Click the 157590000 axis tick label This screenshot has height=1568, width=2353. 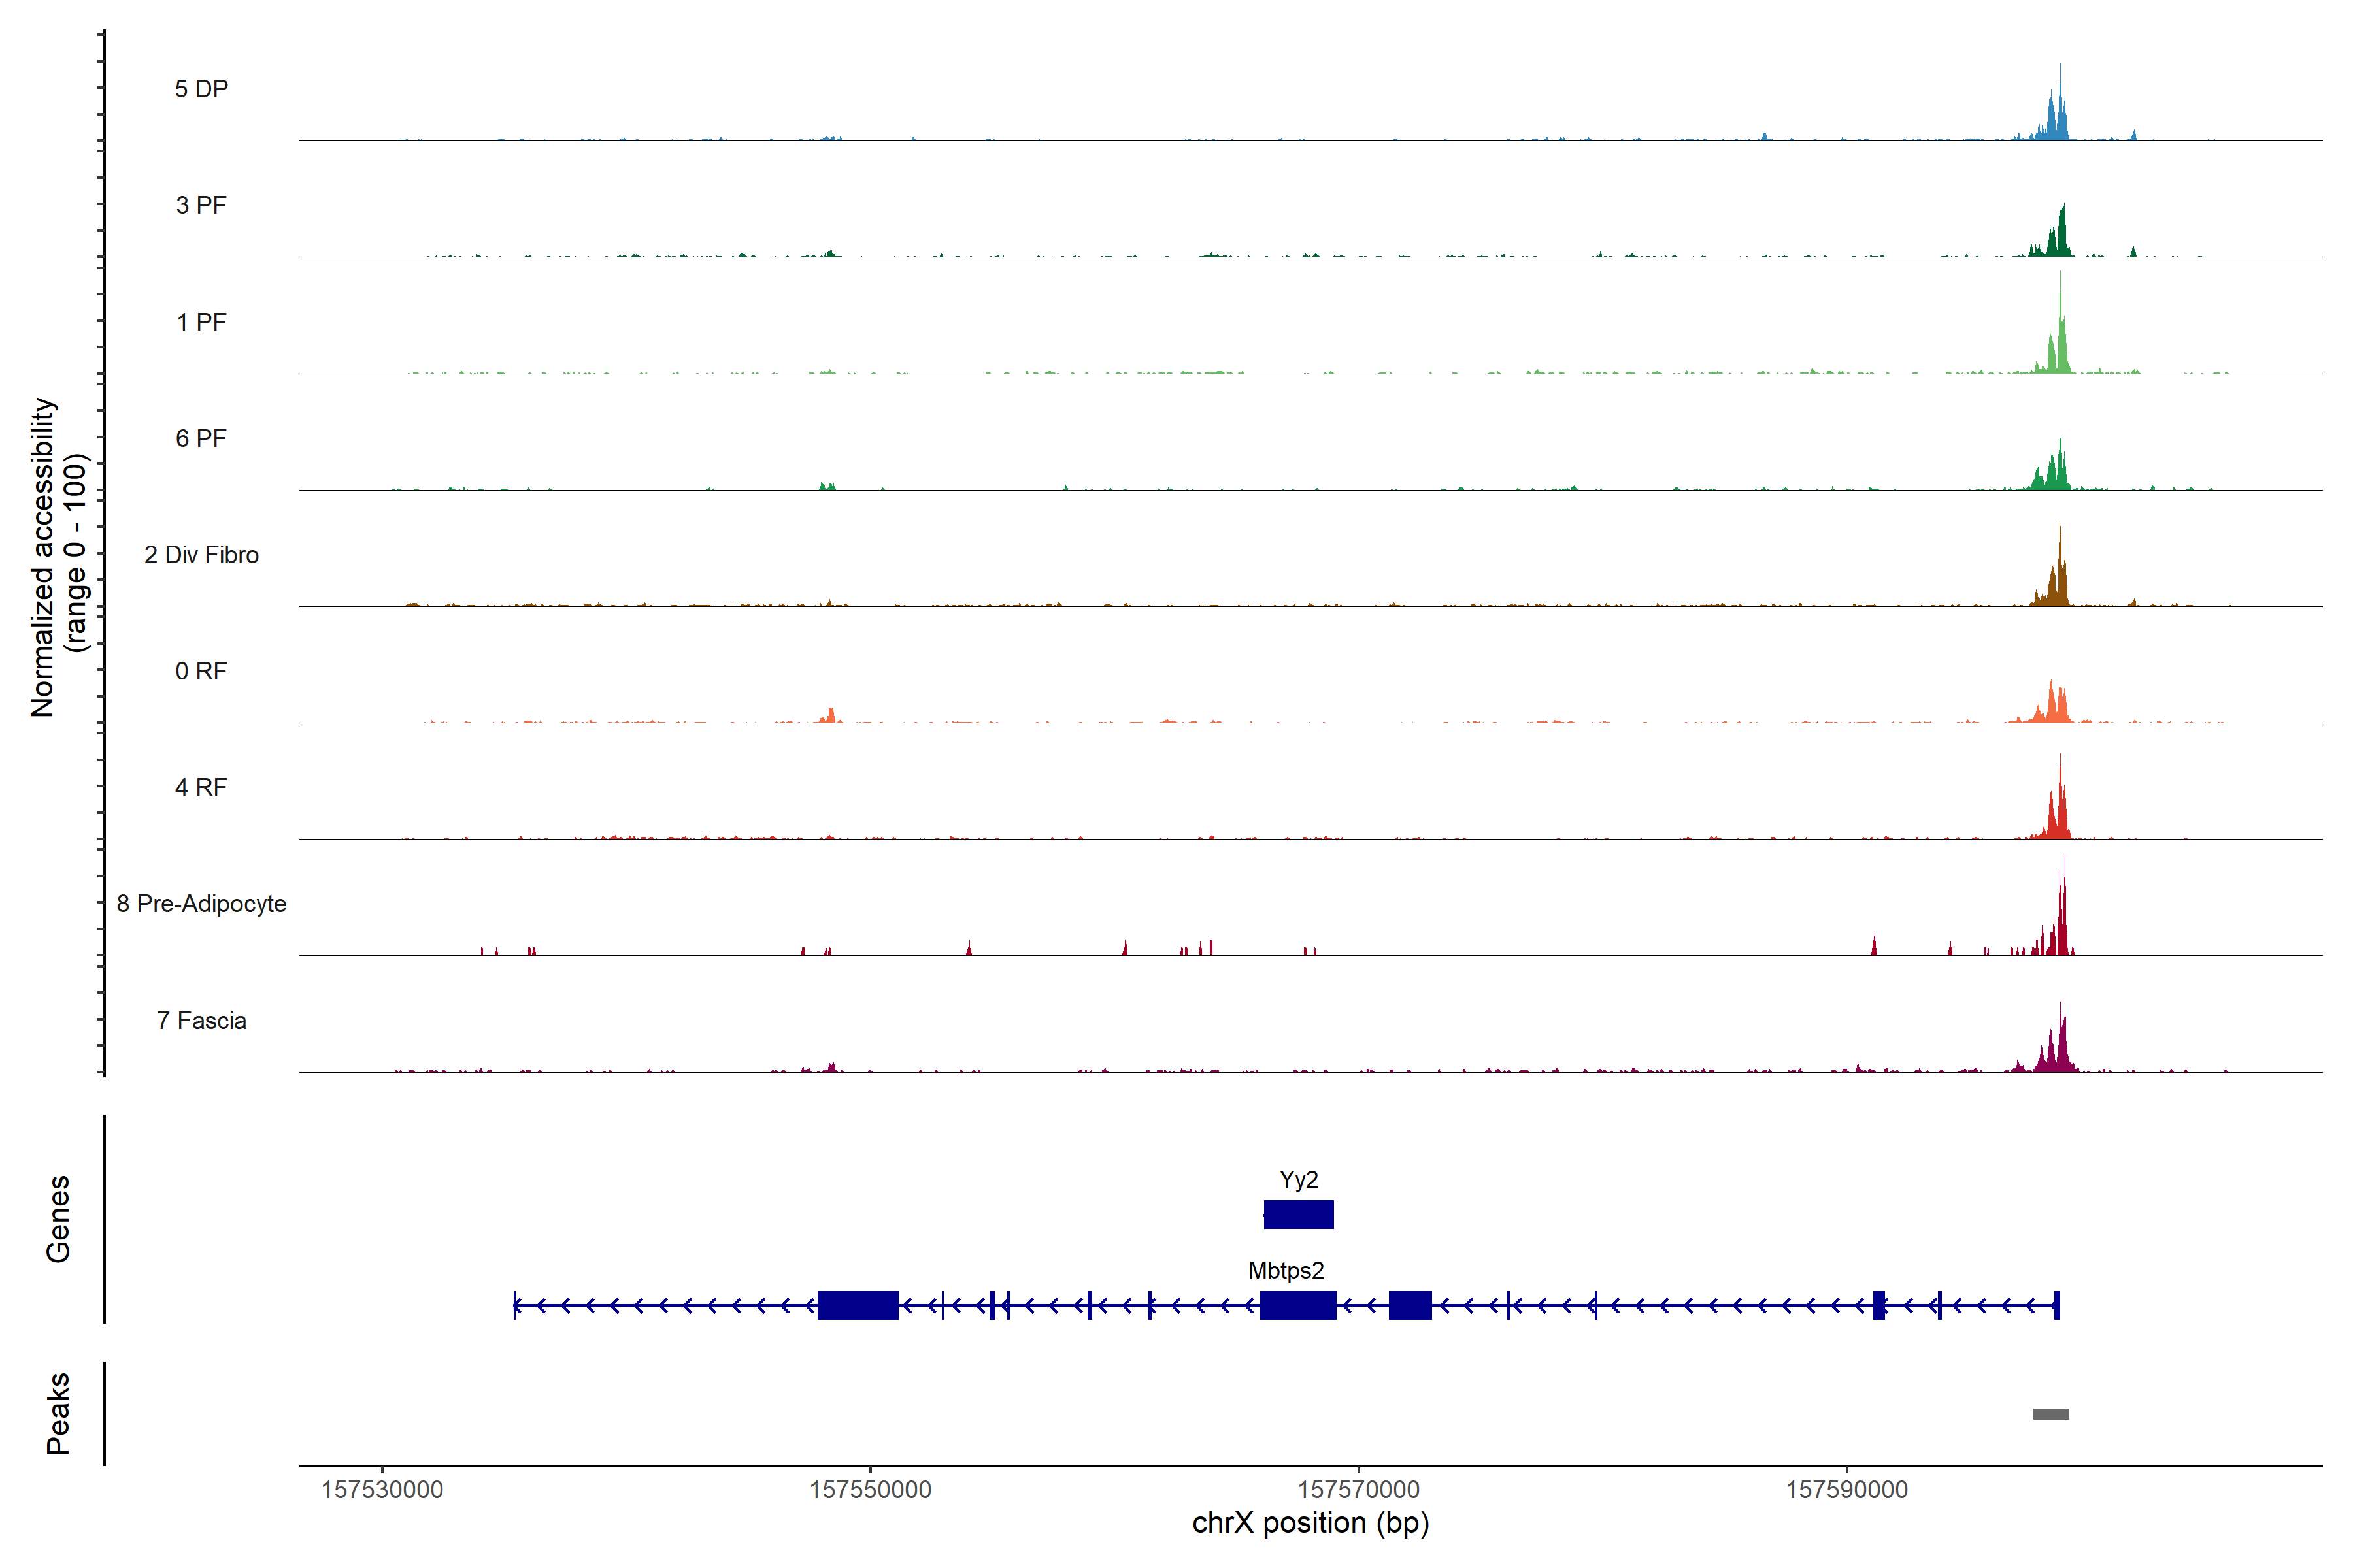click(1846, 1489)
